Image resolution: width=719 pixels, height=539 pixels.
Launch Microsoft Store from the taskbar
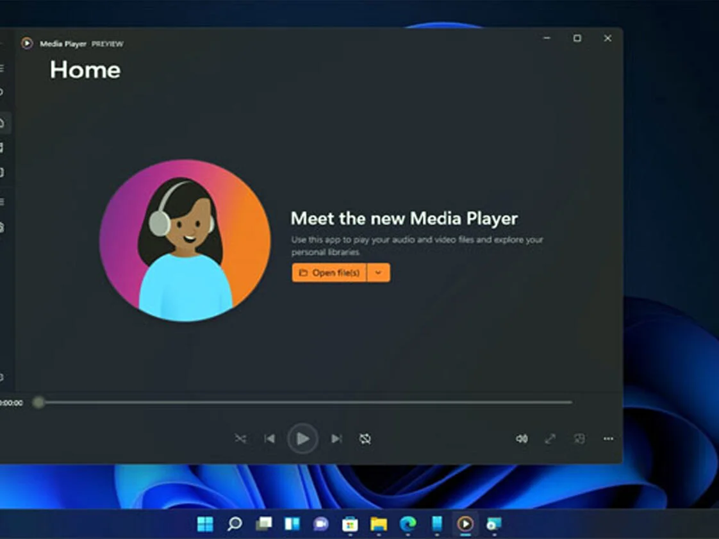(x=350, y=524)
